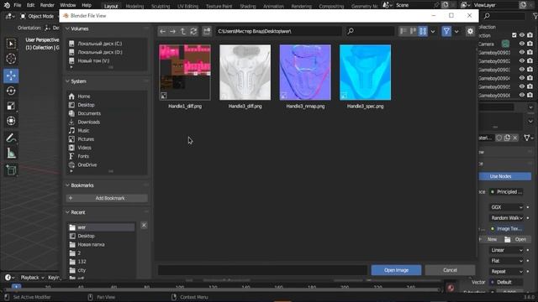Screen dimensions: 538x302
Task: Select Handle3_nmap.png thumbnail
Action: point(305,72)
